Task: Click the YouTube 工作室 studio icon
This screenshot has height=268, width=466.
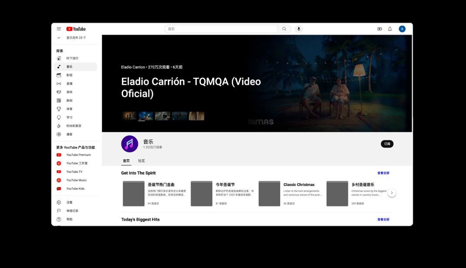Action: [59, 163]
